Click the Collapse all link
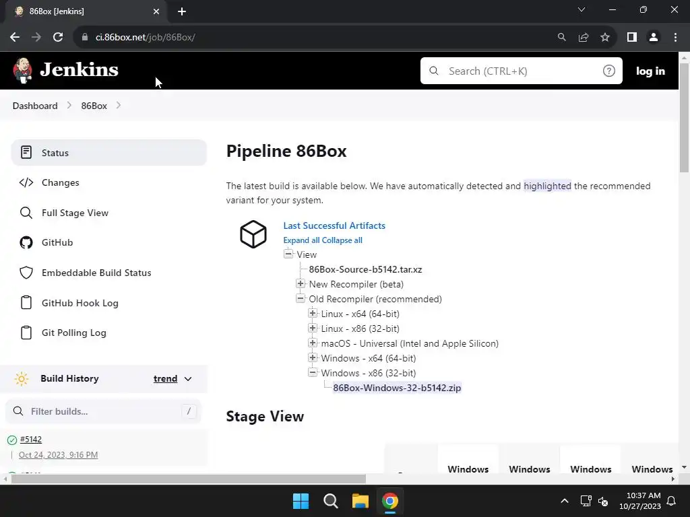Viewport: 690px width, 517px height. pyautogui.click(x=342, y=240)
